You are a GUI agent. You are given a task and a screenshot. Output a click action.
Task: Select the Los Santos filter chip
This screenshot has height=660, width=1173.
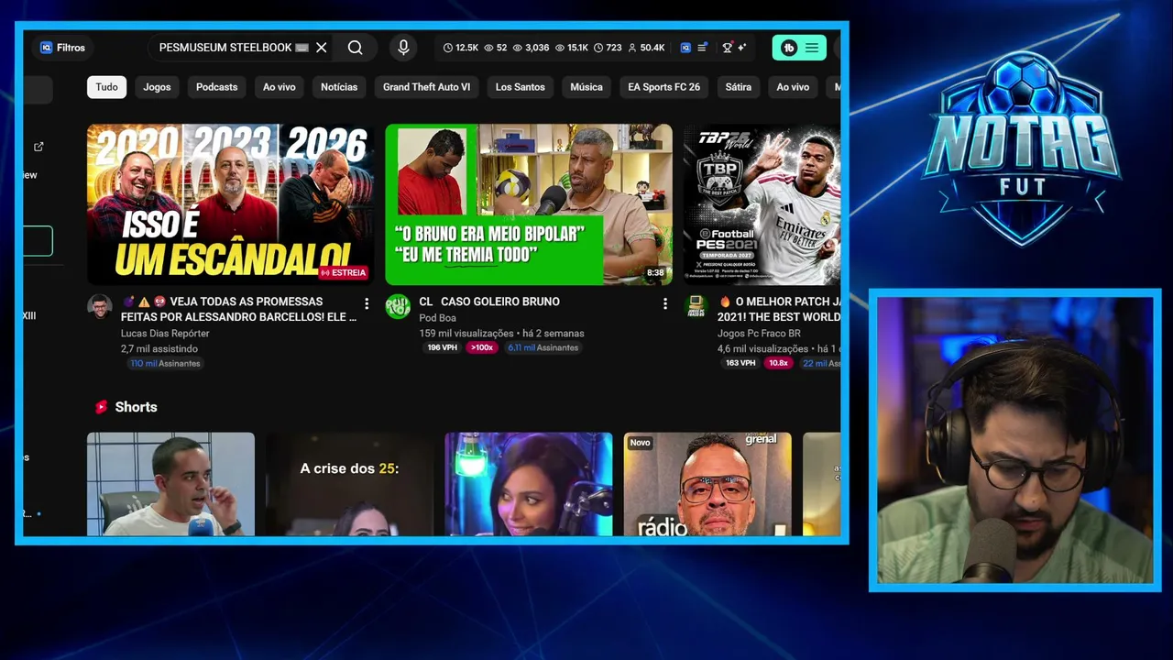click(x=521, y=87)
